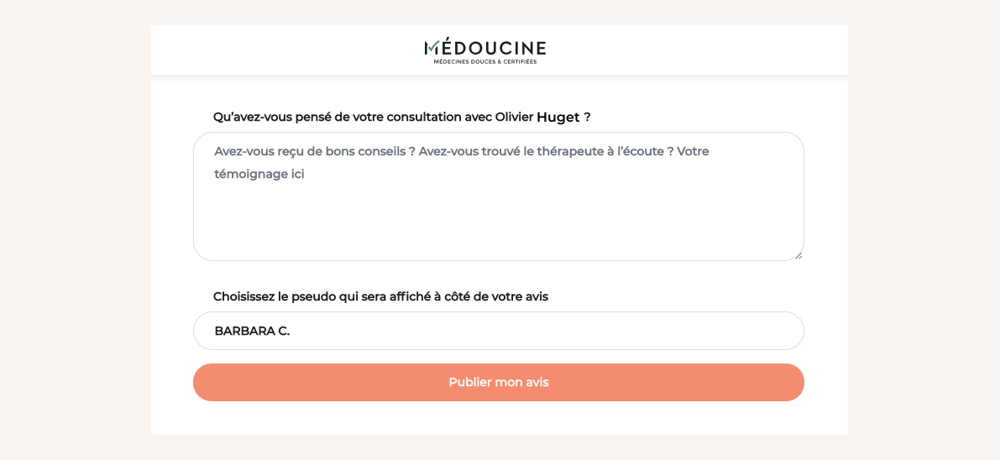Click the word 'MÉDOUCINE' in the logo
The height and width of the screenshot is (460, 1000).
pos(494,47)
